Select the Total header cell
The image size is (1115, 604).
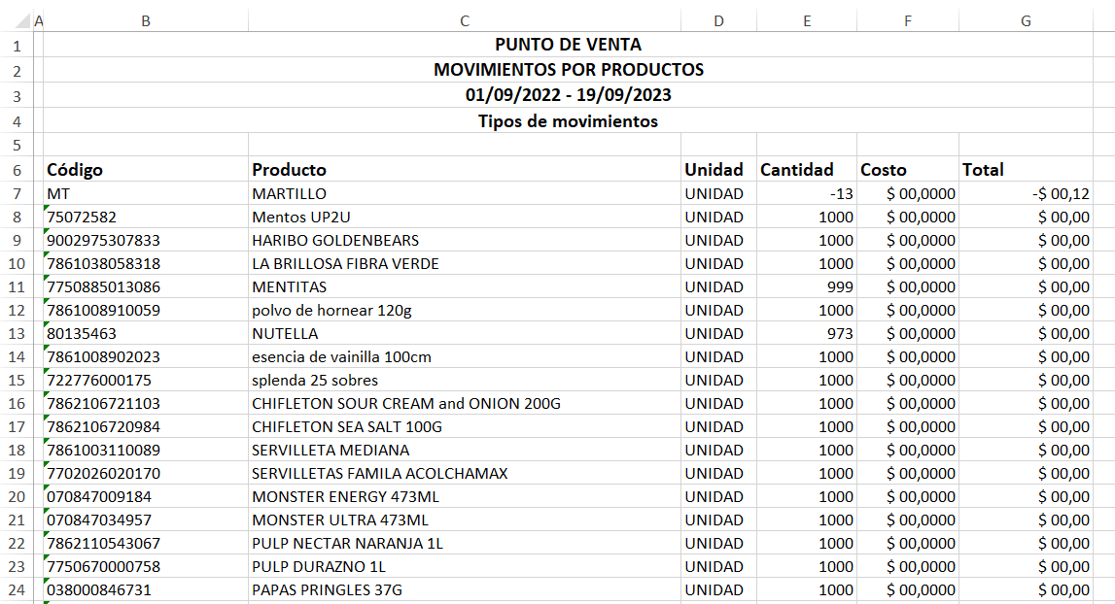(x=1027, y=169)
